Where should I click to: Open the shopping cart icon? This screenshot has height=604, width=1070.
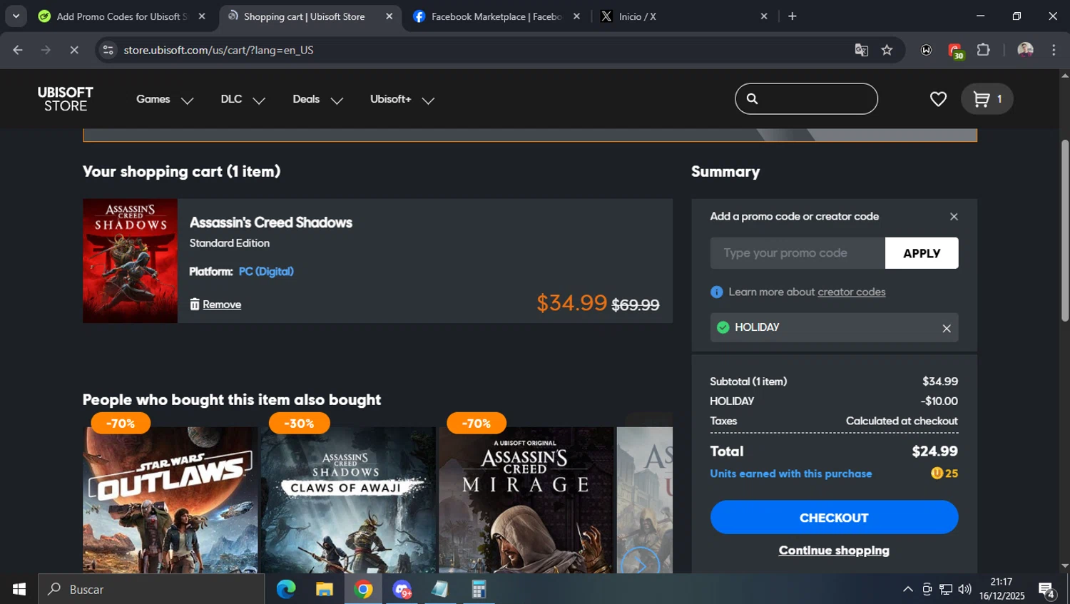[987, 99]
